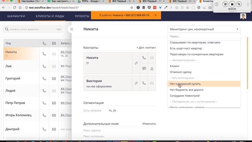Dismiss the orange В работе banner
Viewport: 252px width, 142px height.
click(x=156, y=15)
